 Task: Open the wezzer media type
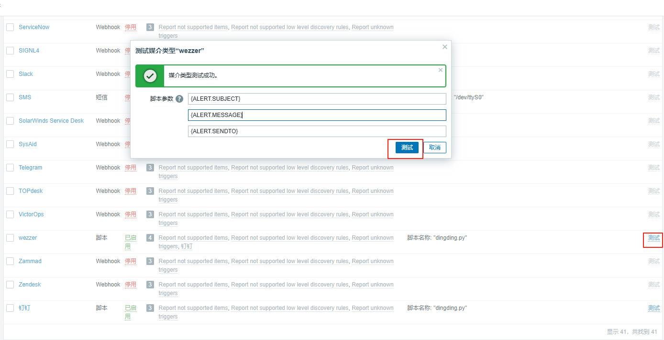click(28, 238)
